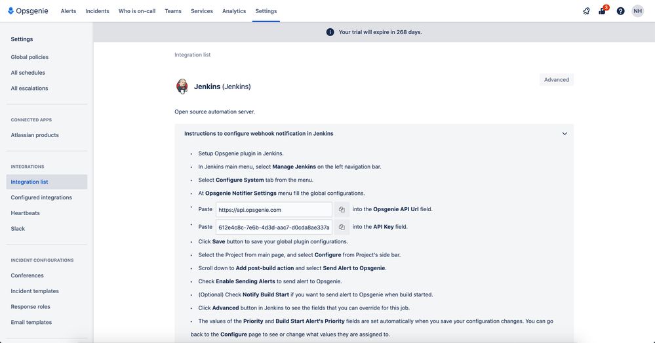The image size is (655, 343).
Task: Go to the Incidents tab
Action: pyautogui.click(x=97, y=11)
